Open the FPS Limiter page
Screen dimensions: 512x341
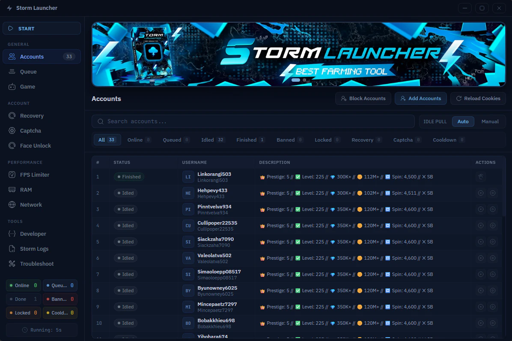click(42, 175)
